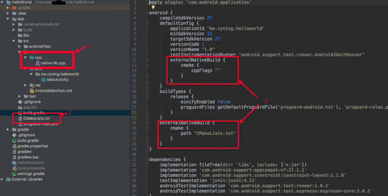Screen dimensions: 388x196
Task: Click the app module folder icon
Action: [14, 19]
